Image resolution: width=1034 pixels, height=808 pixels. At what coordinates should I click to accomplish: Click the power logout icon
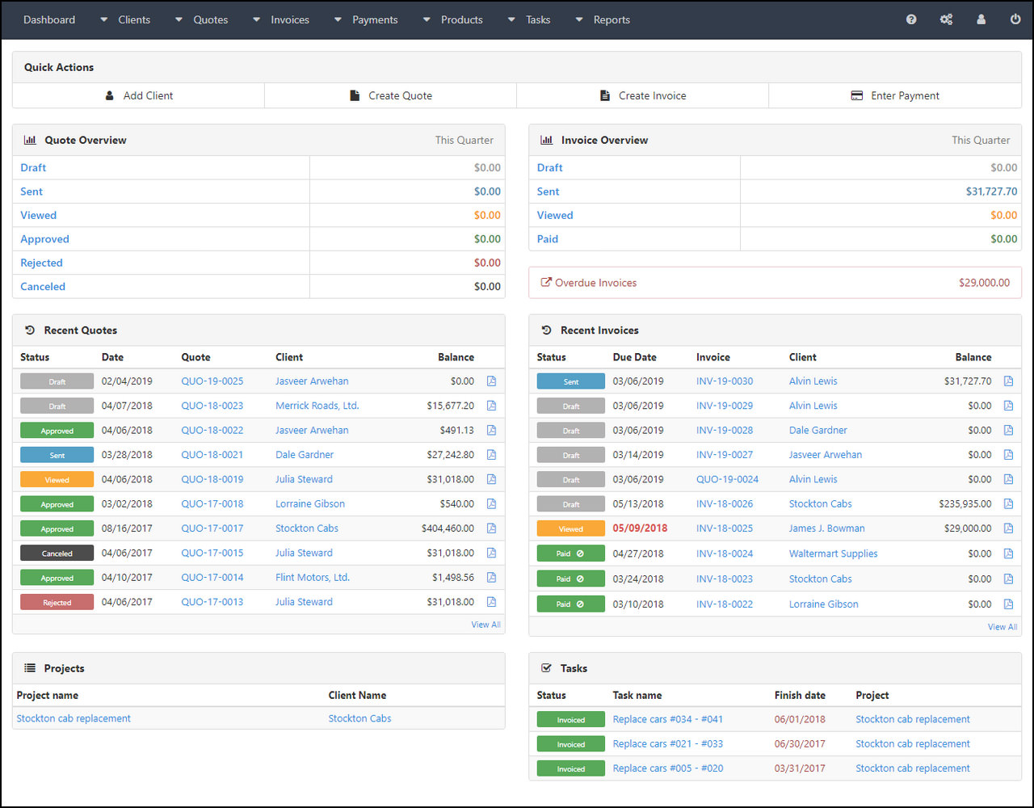[1015, 19]
